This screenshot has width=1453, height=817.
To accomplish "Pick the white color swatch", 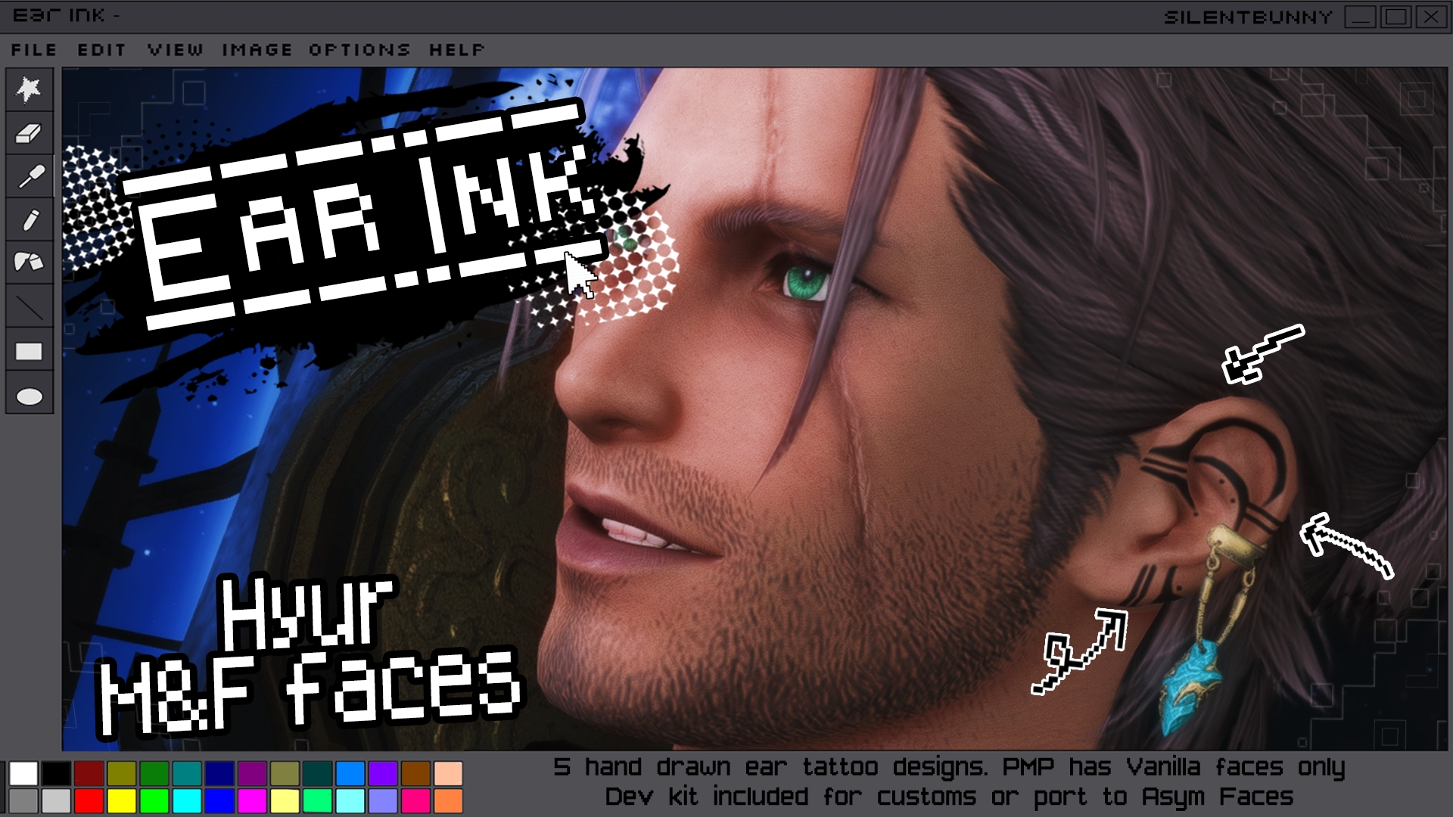I will coord(23,774).
